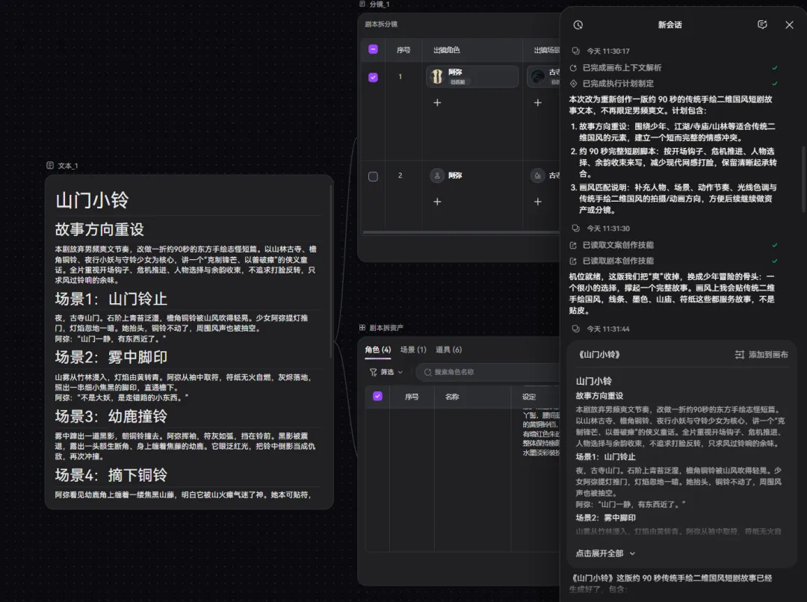
Task: Click scene placeholder icon in row 2
Action: click(537, 176)
